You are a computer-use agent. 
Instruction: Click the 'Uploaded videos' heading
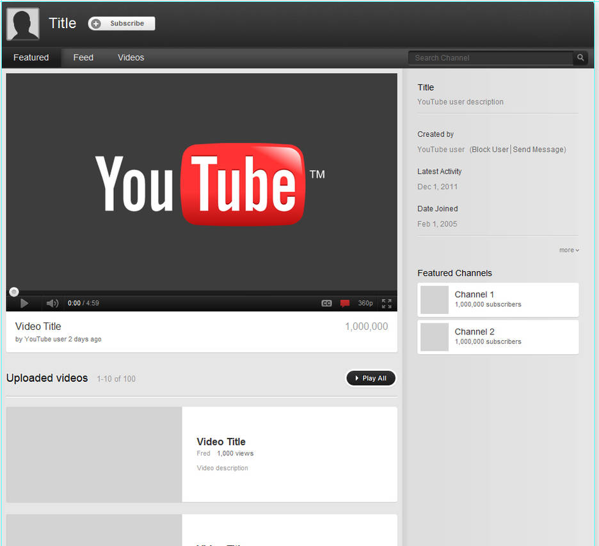point(47,378)
